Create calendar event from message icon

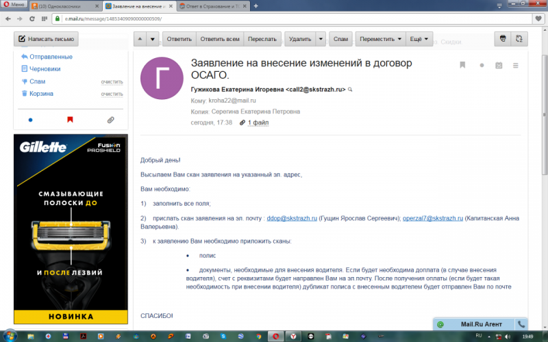click(499, 65)
